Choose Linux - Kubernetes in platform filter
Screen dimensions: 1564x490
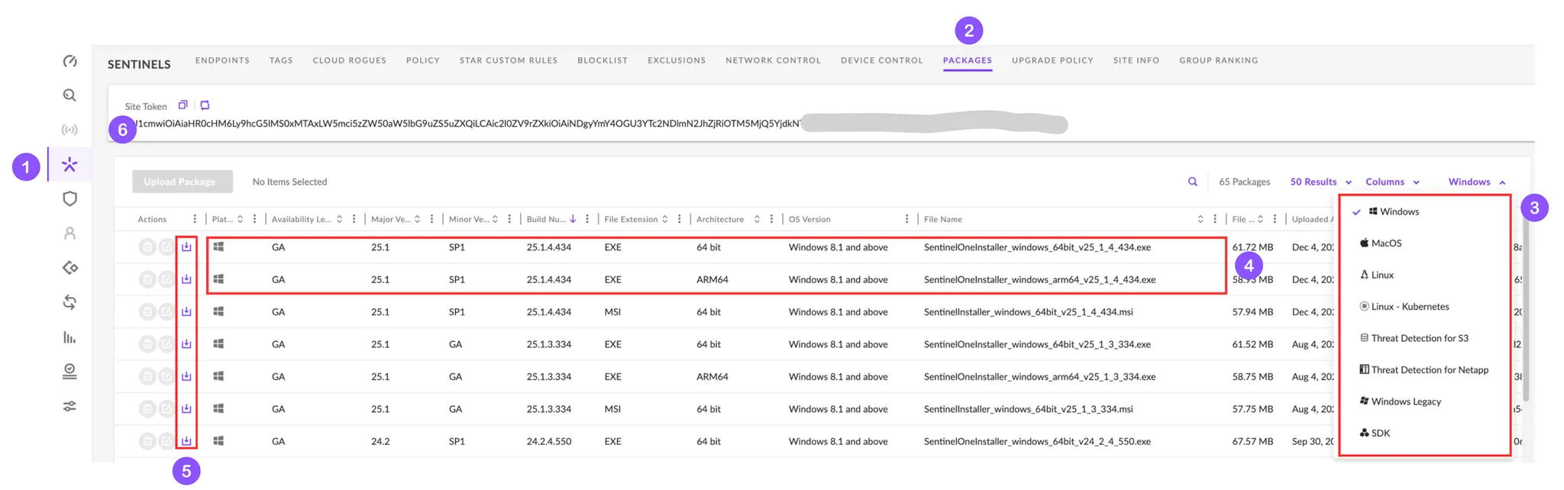[1404, 307]
